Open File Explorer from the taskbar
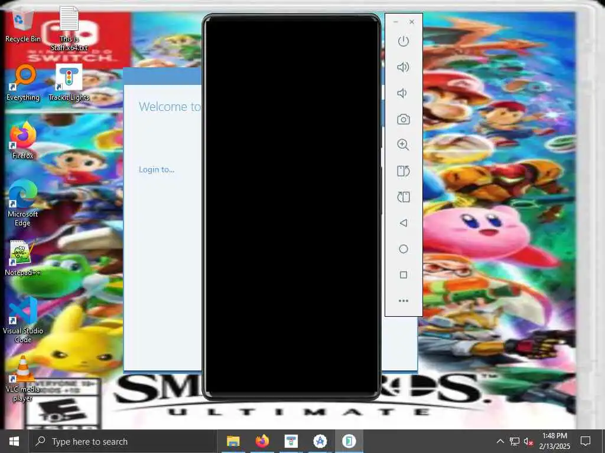 click(233, 441)
